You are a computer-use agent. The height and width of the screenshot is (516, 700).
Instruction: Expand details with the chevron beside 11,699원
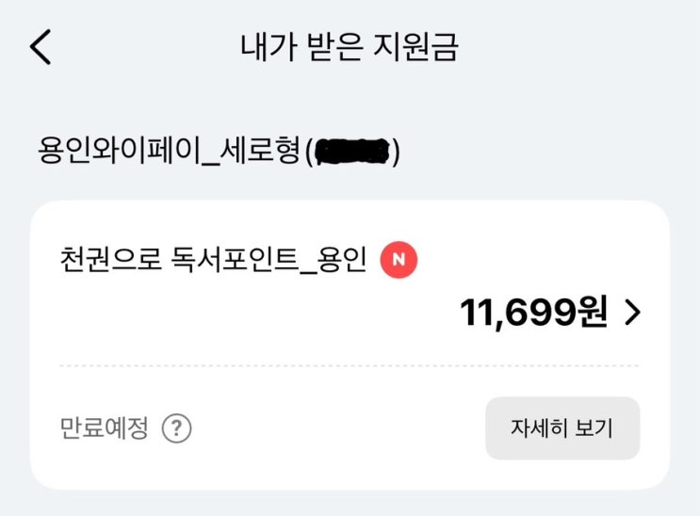pos(632,314)
